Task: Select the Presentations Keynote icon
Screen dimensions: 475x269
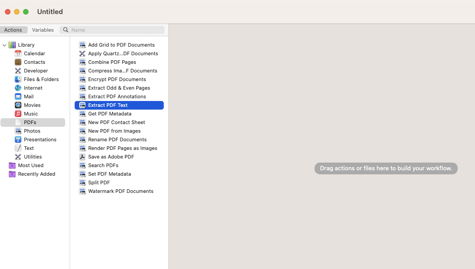Action: pyautogui.click(x=18, y=139)
